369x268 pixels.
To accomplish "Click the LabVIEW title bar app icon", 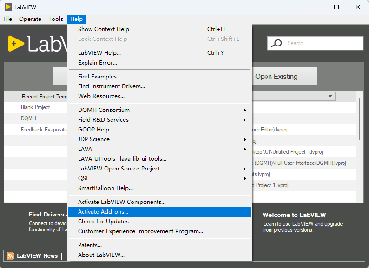I will click(8, 7).
